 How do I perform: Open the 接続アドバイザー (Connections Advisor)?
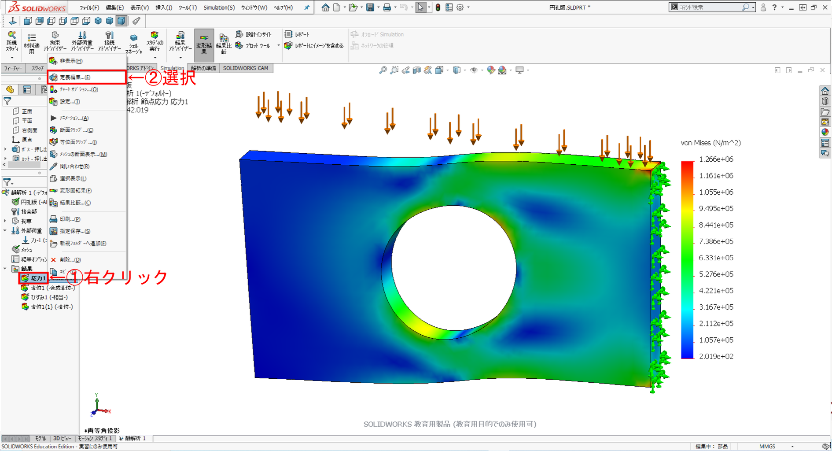109,41
